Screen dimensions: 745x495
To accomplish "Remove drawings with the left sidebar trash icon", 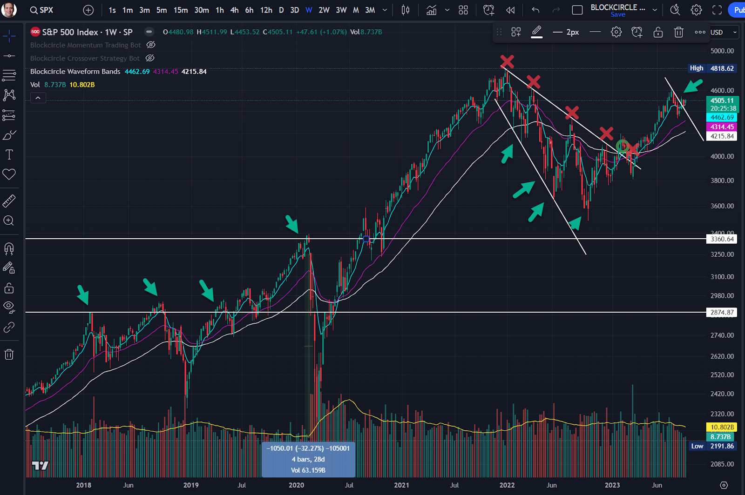I will [9, 355].
